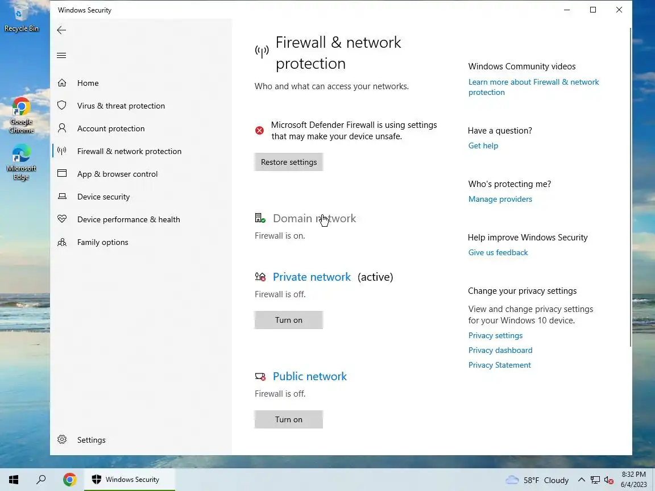Click the Domain network building icon
Screen dimensions: 655x491
pos(260,218)
